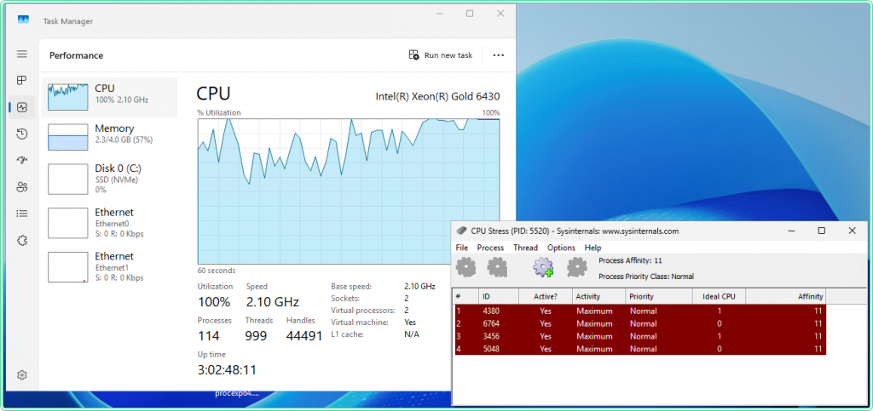Select the Memory performance entry
The image size is (873, 411).
coord(110,137)
